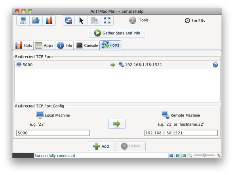
Task: Click the session timer 1m 28s
Action: (x=195, y=21)
